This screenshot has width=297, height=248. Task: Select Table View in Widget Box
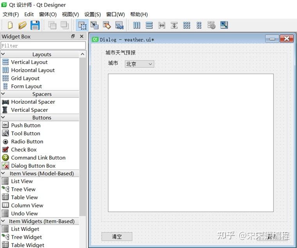(40, 197)
